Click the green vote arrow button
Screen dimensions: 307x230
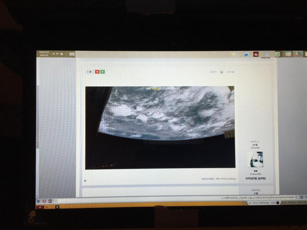tap(103, 72)
